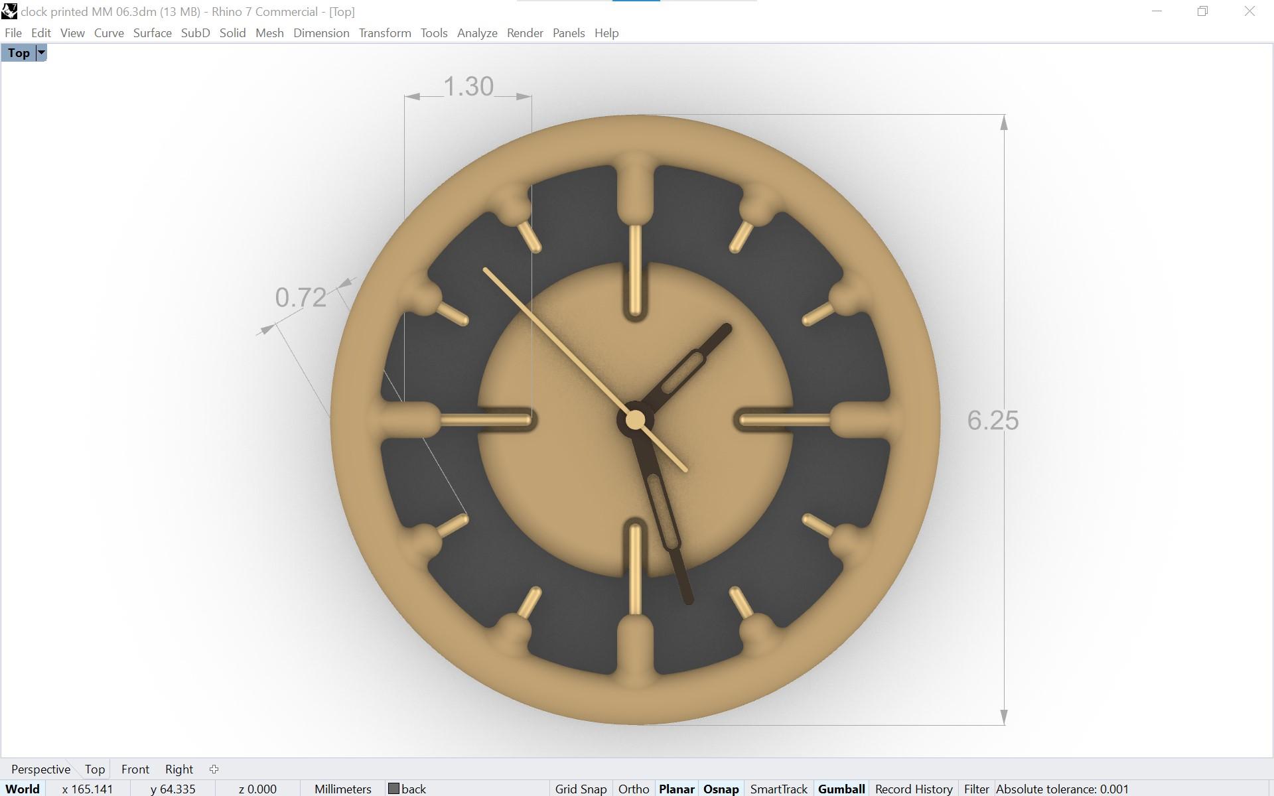Click the Rhino app icon in title bar

point(9,11)
